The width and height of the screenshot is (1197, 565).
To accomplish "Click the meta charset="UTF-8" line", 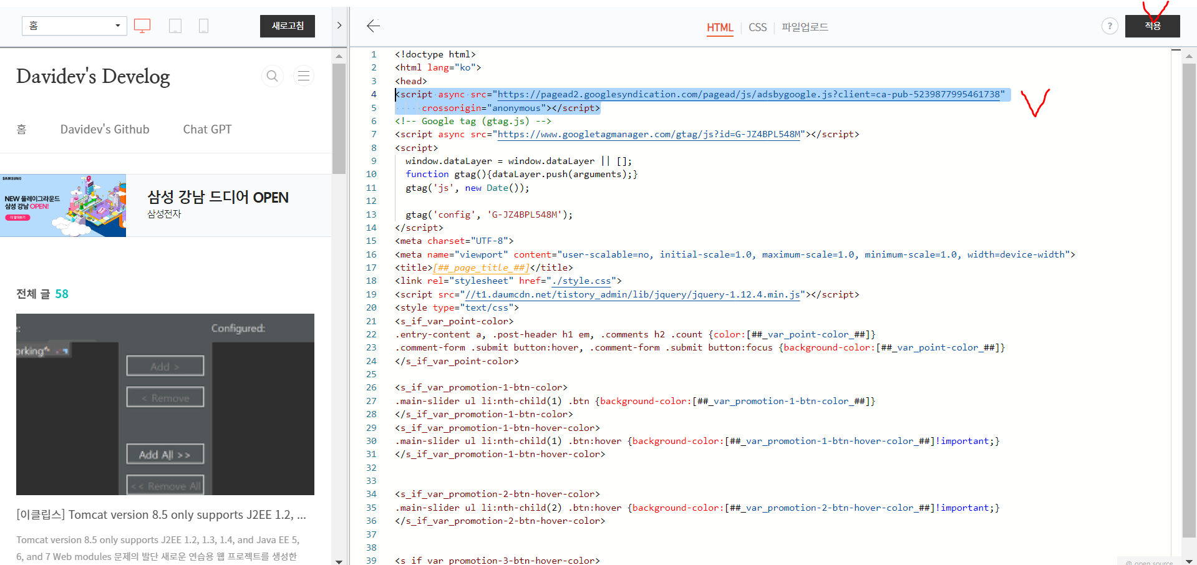I will tap(454, 241).
